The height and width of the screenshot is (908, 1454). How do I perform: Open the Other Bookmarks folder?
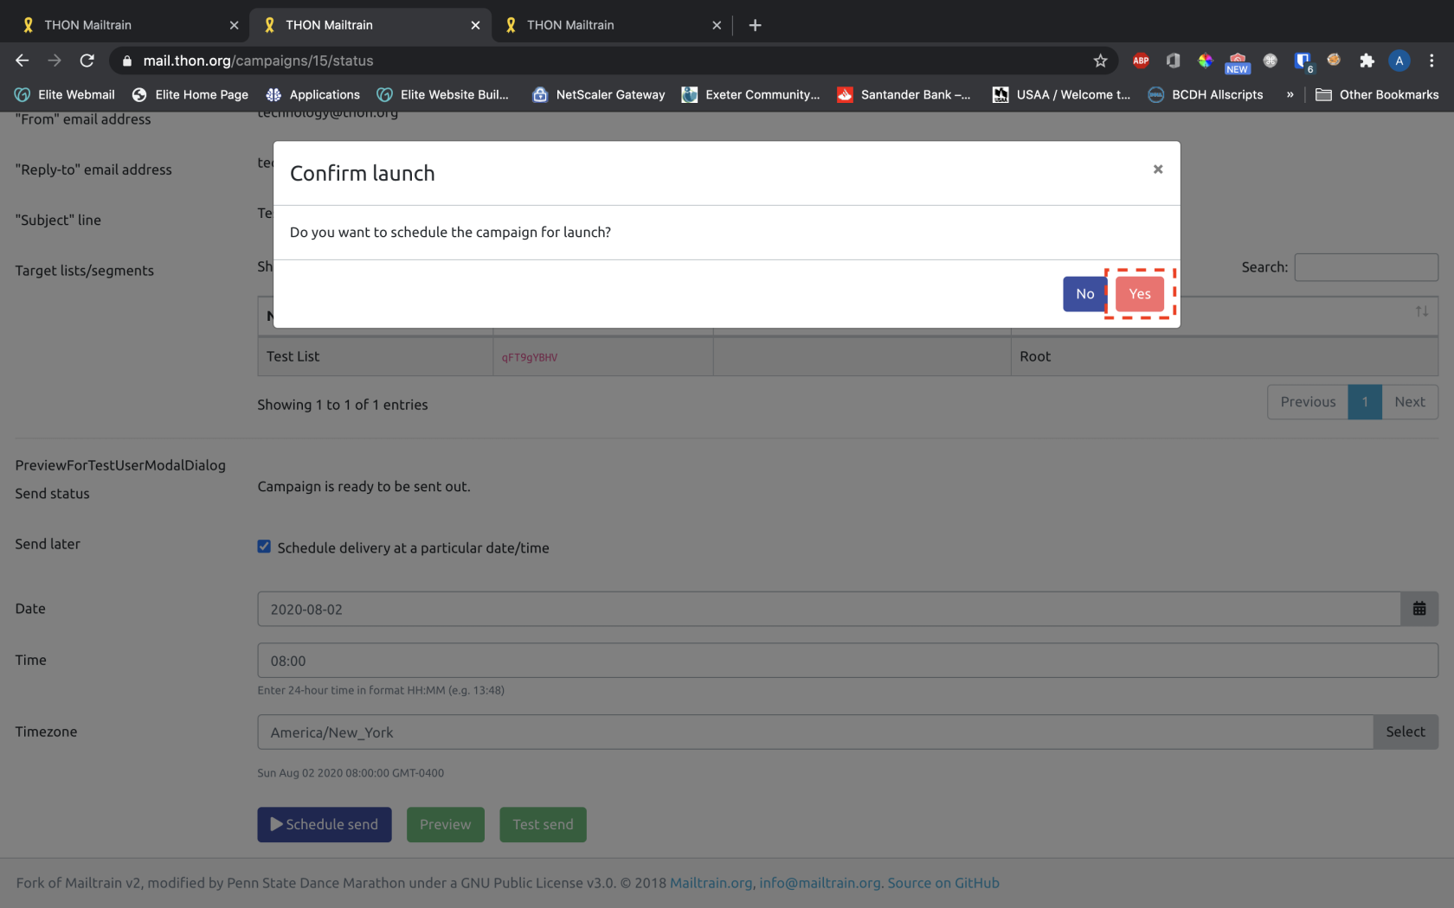pyautogui.click(x=1377, y=94)
